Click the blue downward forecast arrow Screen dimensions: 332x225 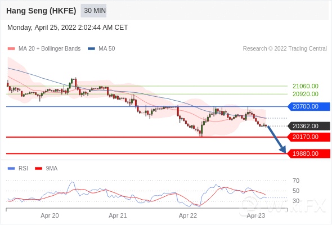(276, 139)
